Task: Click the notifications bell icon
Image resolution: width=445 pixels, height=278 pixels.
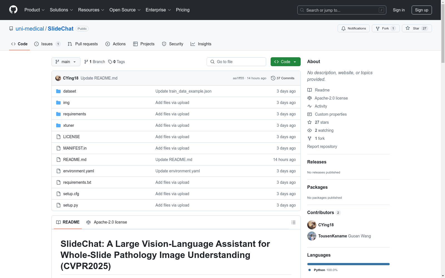Action: (343, 28)
